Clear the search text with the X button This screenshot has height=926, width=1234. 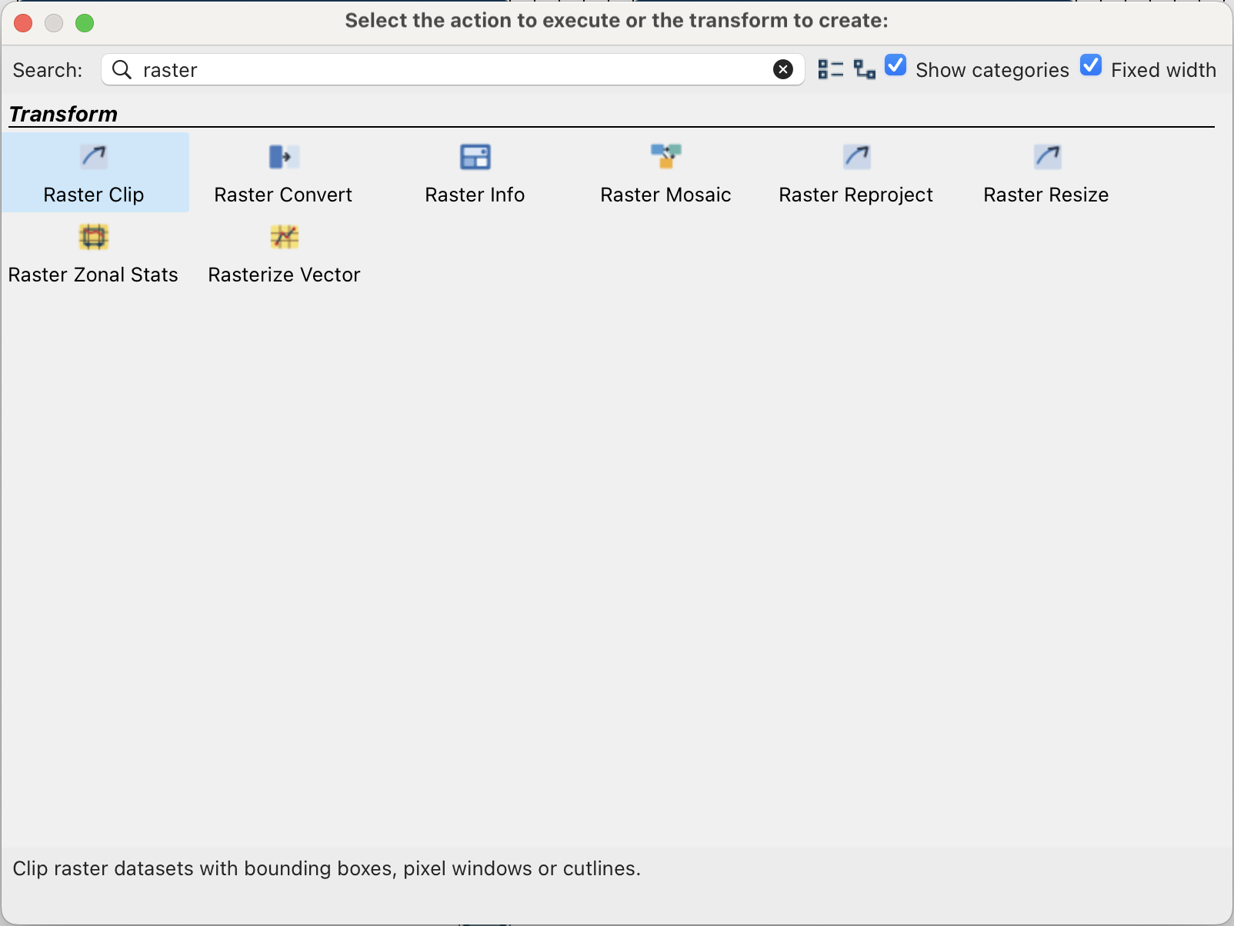click(783, 70)
